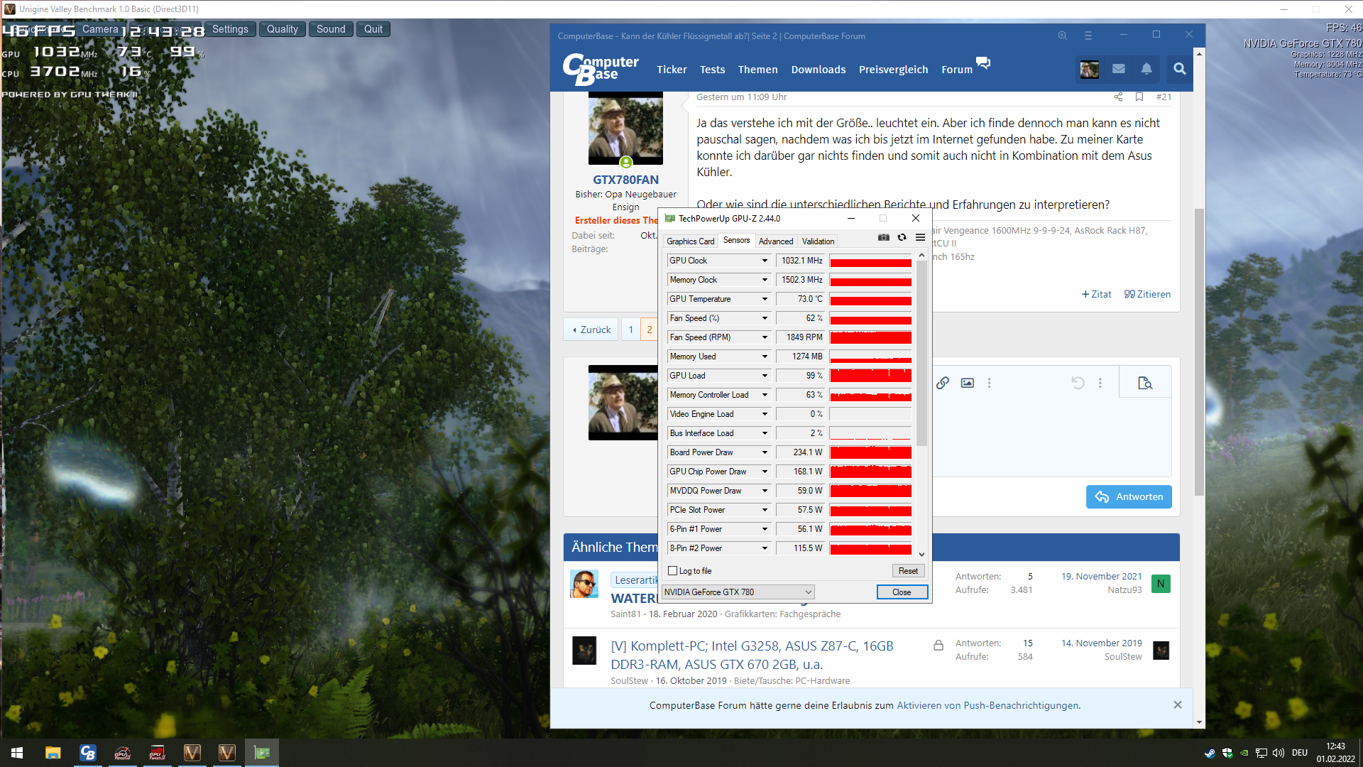
Task: Bookmark post #21 with bookmark icon
Action: (1139, 97)
